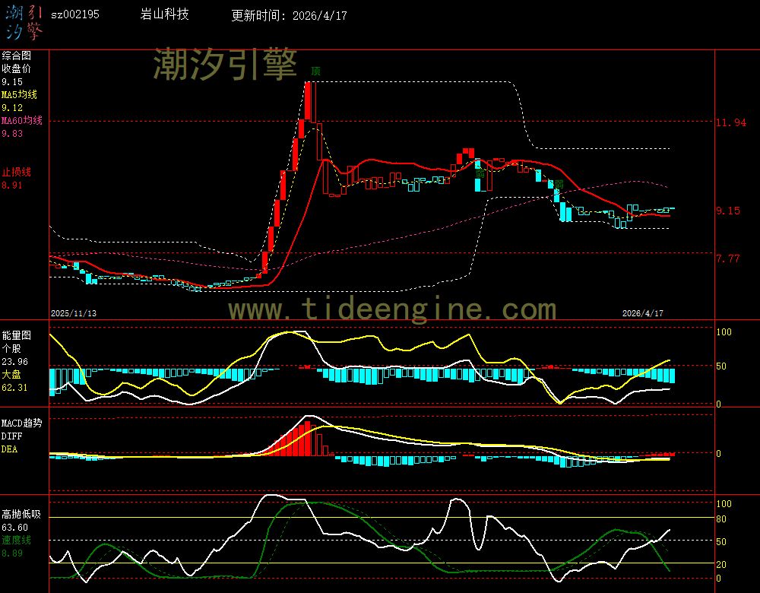
Task: Select the 综合图 panel label
Action: coord(16,55)
